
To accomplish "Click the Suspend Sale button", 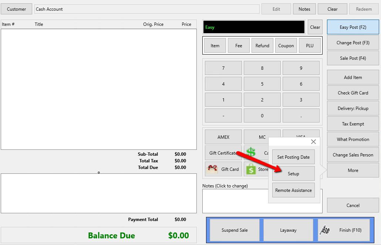I will click(x=235, y=230).
